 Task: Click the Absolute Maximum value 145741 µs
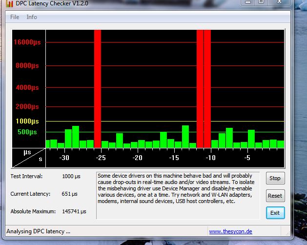tap(74, 211)
